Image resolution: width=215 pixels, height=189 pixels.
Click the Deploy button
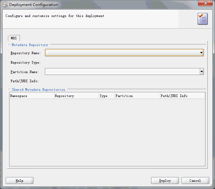pyautogui.click(x=165, y=180)
